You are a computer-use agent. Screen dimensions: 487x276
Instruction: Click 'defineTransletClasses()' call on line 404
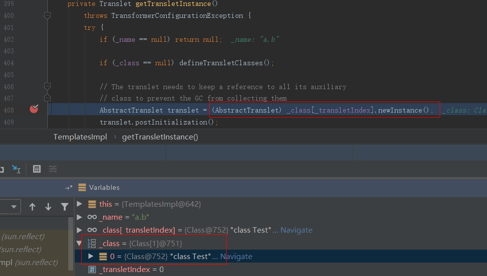coord(225,63)
